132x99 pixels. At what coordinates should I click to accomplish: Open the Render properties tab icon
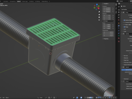tap(119, 10)
